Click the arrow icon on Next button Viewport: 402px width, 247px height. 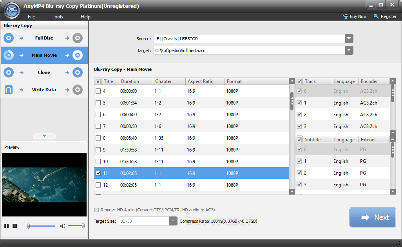point(365,217)
